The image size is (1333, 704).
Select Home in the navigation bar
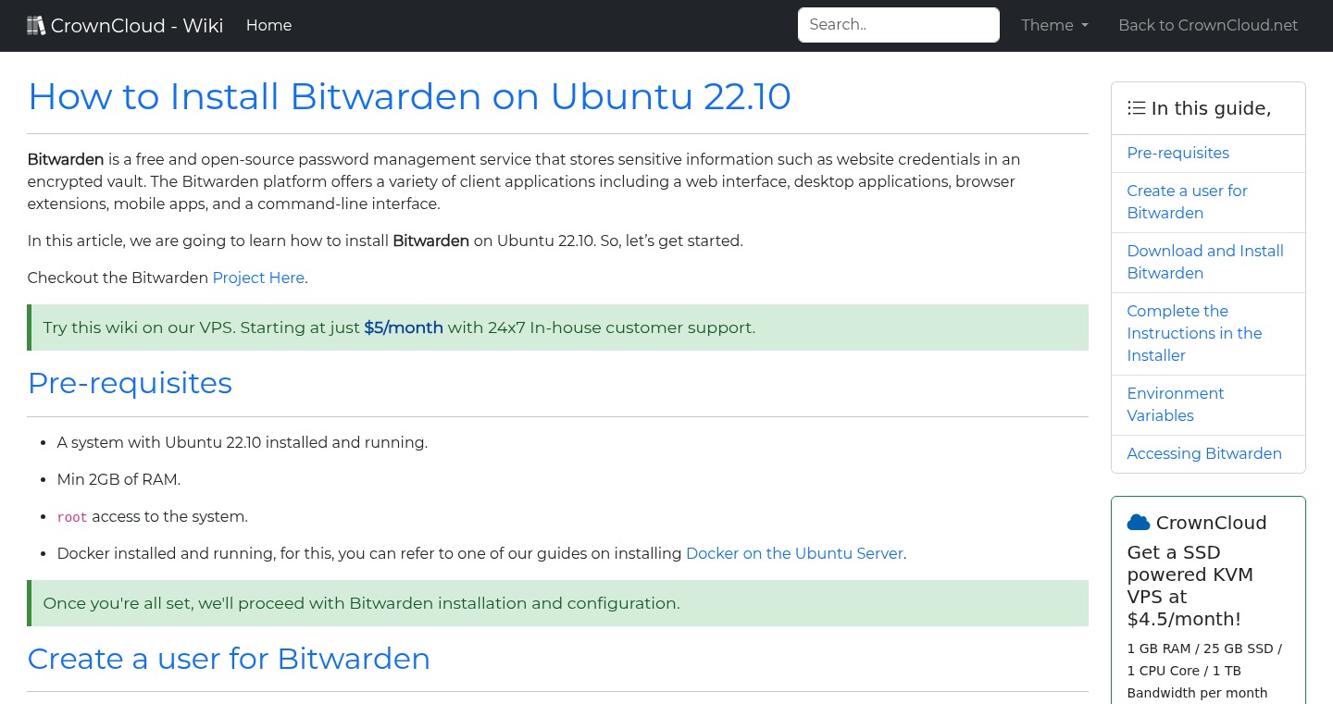pyautogui.click(x=268, y=25)
